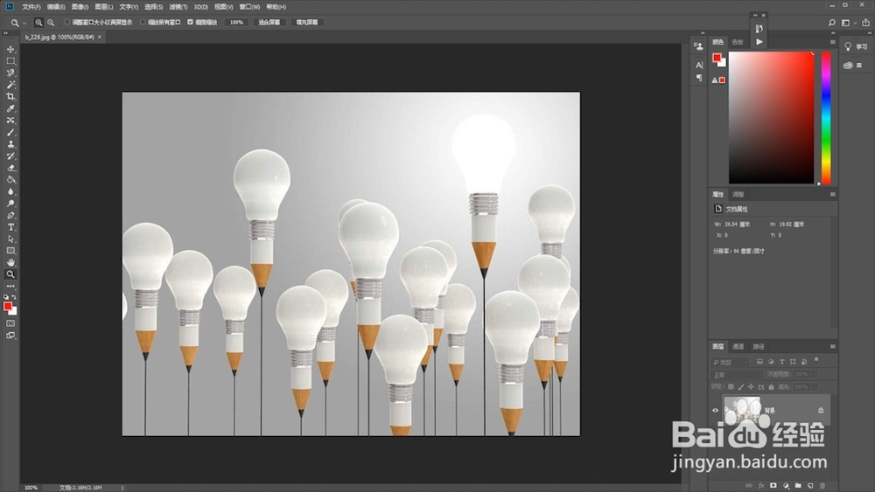The width and height of the screenshot is (875, 492).
Task: Select the Eraser tool
Action: pyautogui.click(x=10, y=168)
